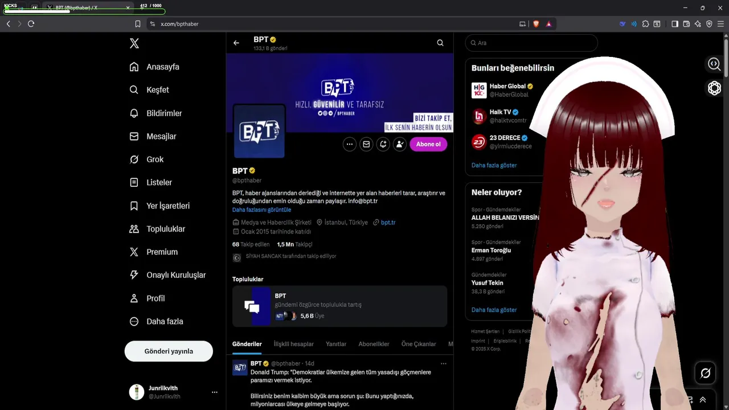This screenshot has width=729, height=410.
Task: Toggle BPT notification bell icon
Action: point(383,144)
